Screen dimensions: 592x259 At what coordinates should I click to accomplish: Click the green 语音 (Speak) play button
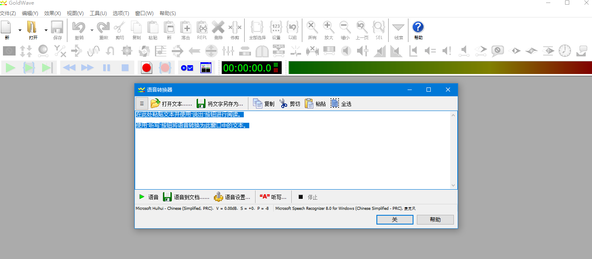point(149,197)
